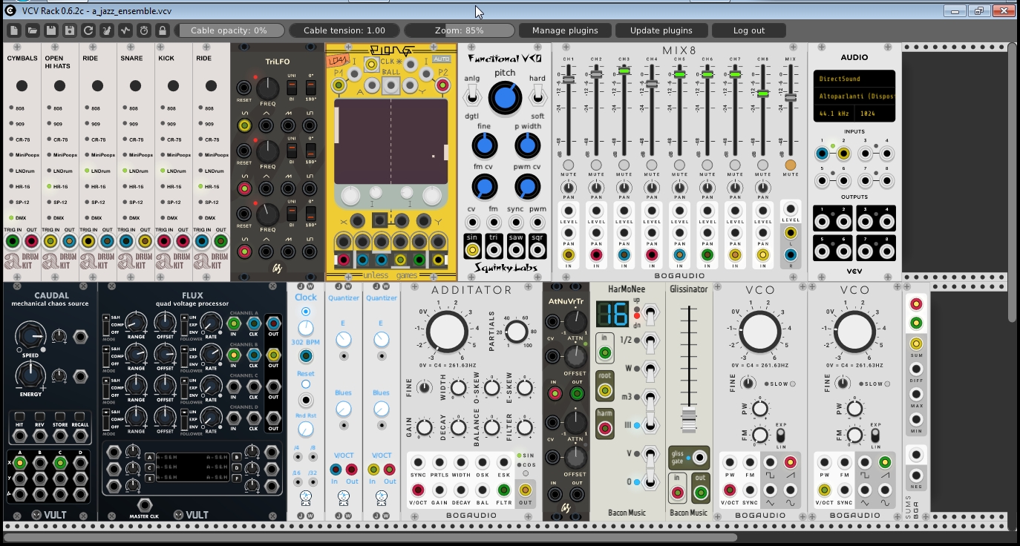Viewport: 1020px width, 546px height.
Task: Open the DirectSound audio driver selector
Action: pos(855,79)
